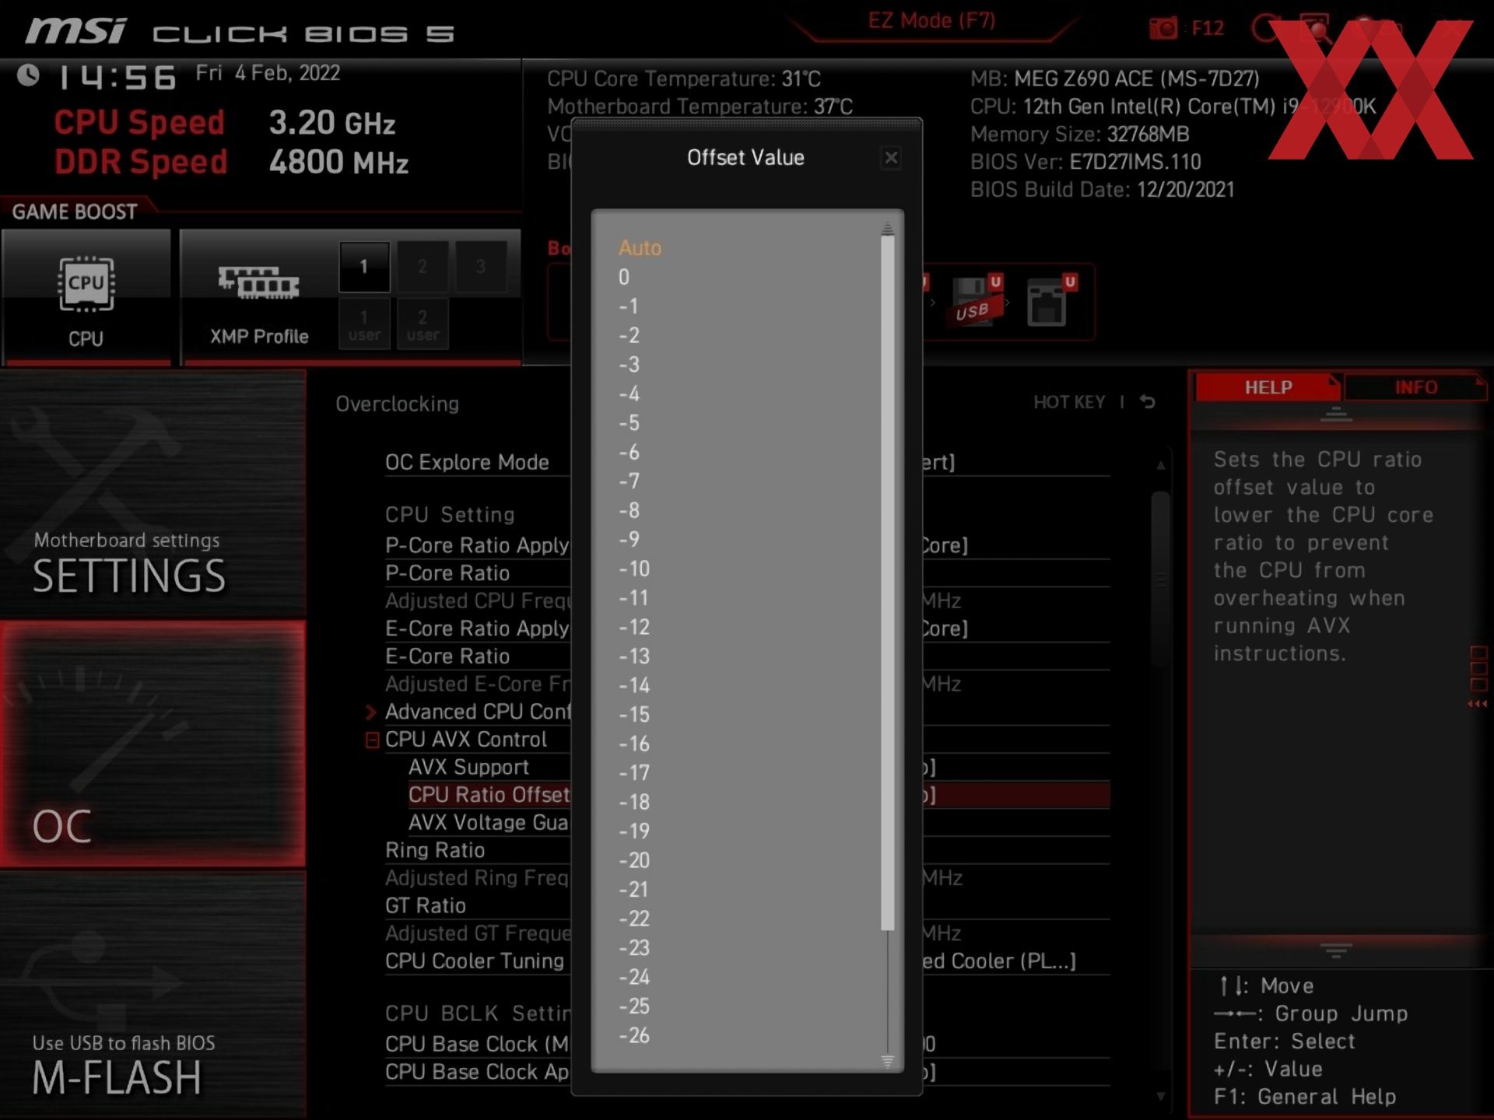The height and width of the screenshot is (1120, 1494).
Task: Switch to the HELP tab
Action: point(1268,387)
